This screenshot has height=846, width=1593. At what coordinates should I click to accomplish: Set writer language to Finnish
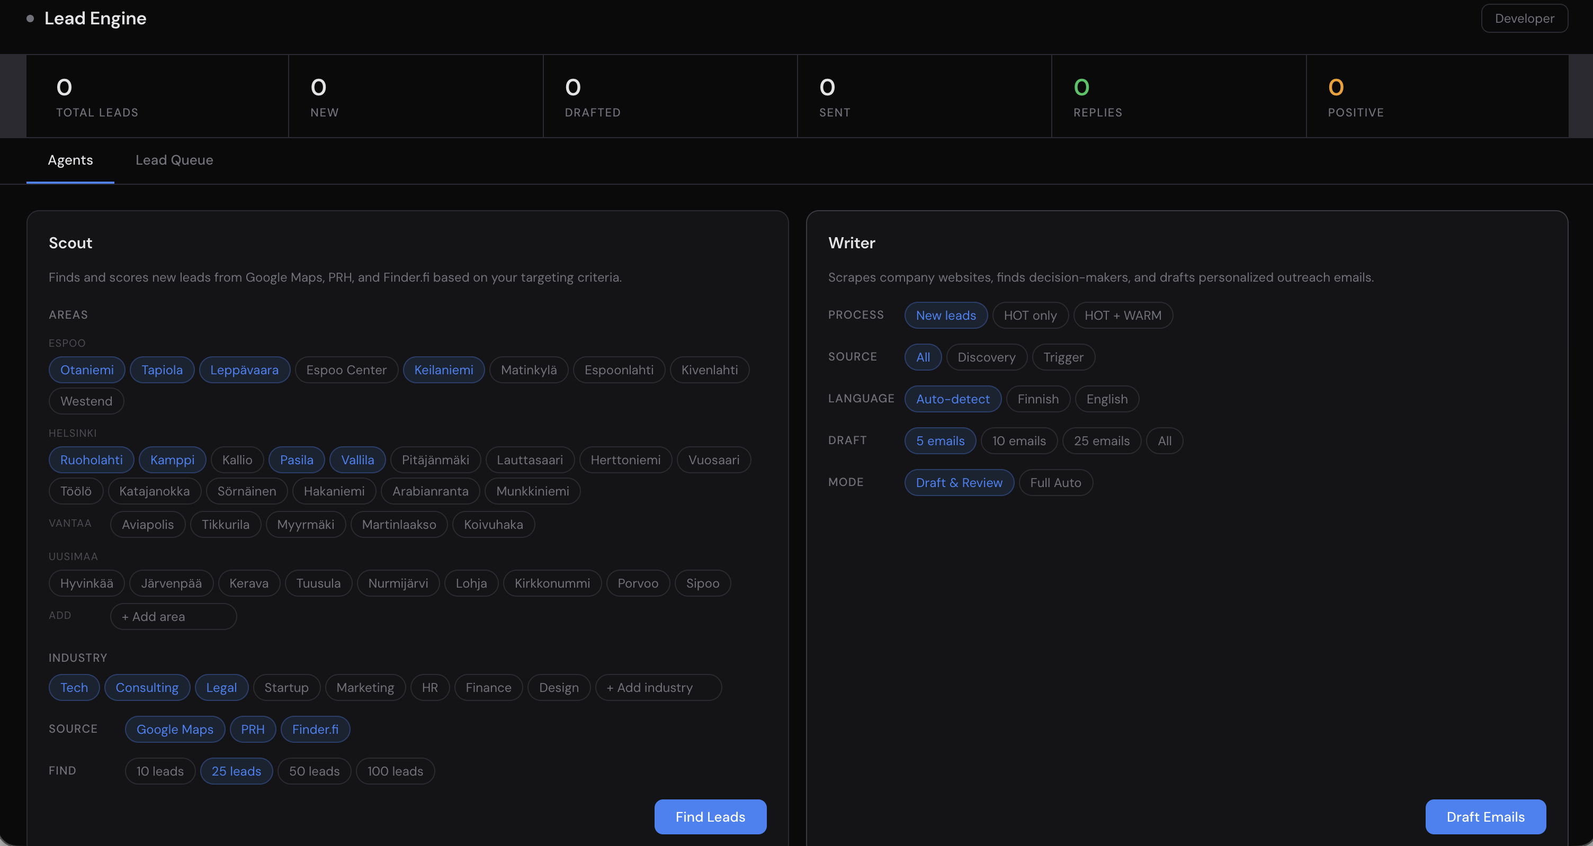(x=1037, y=399)
